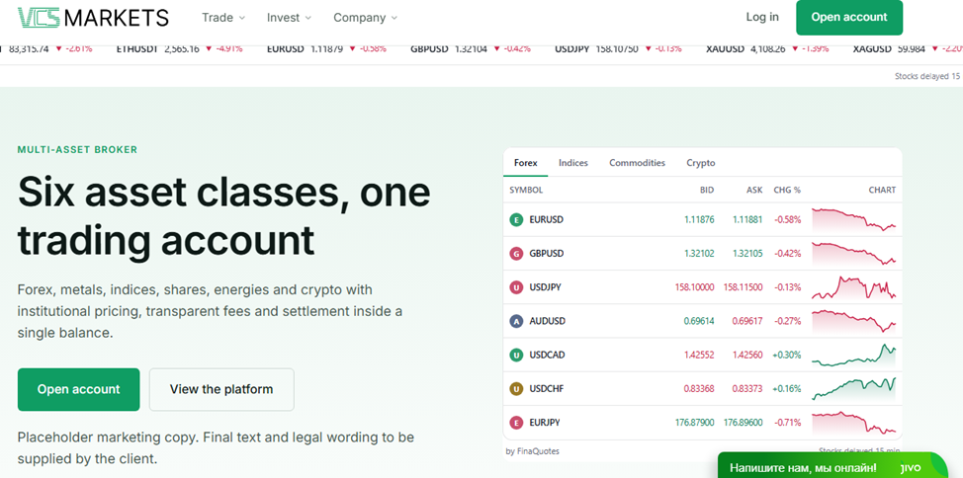Switch to the Indices tab
Image resolution: width=963 pixels, height=478 pixels.
click(573, 163)
